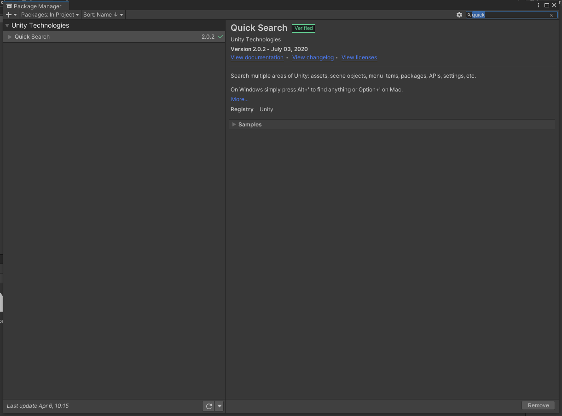The height and width of the screenshot is (416, 562).
Task: Click the Registry Unity label
Action: tap(252, 109)
